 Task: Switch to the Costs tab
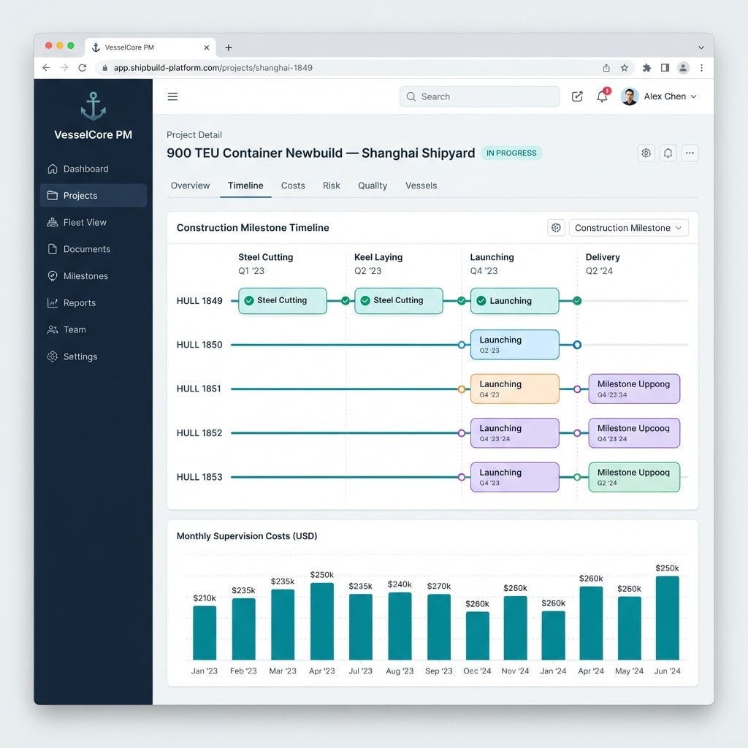(293, 186)
